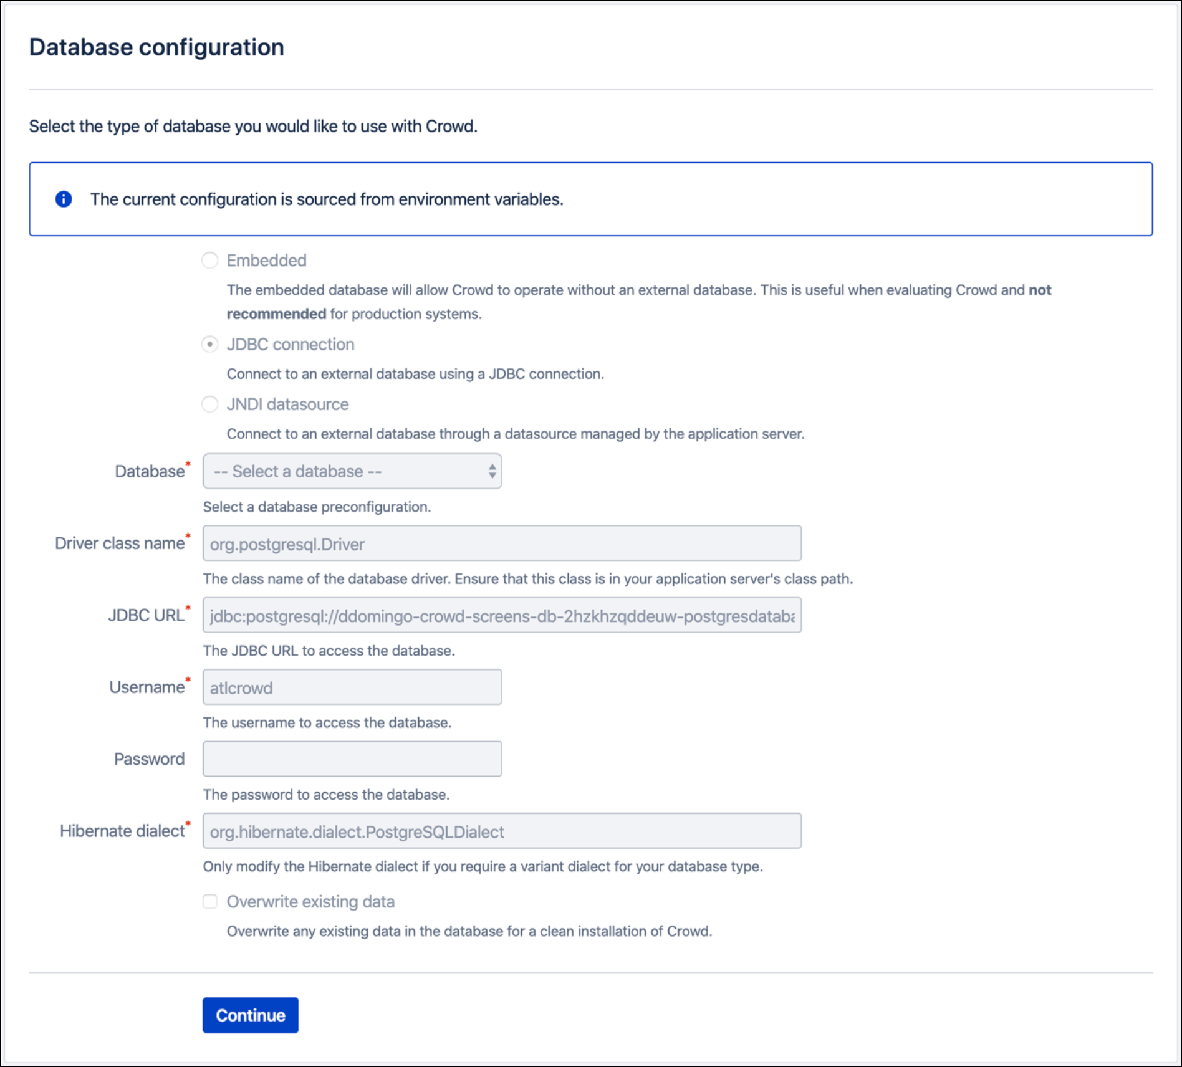Viewport: 1182px width, 1067px height.
Task: Click the Username field containing atlcrowd
Action: (352, 687)
